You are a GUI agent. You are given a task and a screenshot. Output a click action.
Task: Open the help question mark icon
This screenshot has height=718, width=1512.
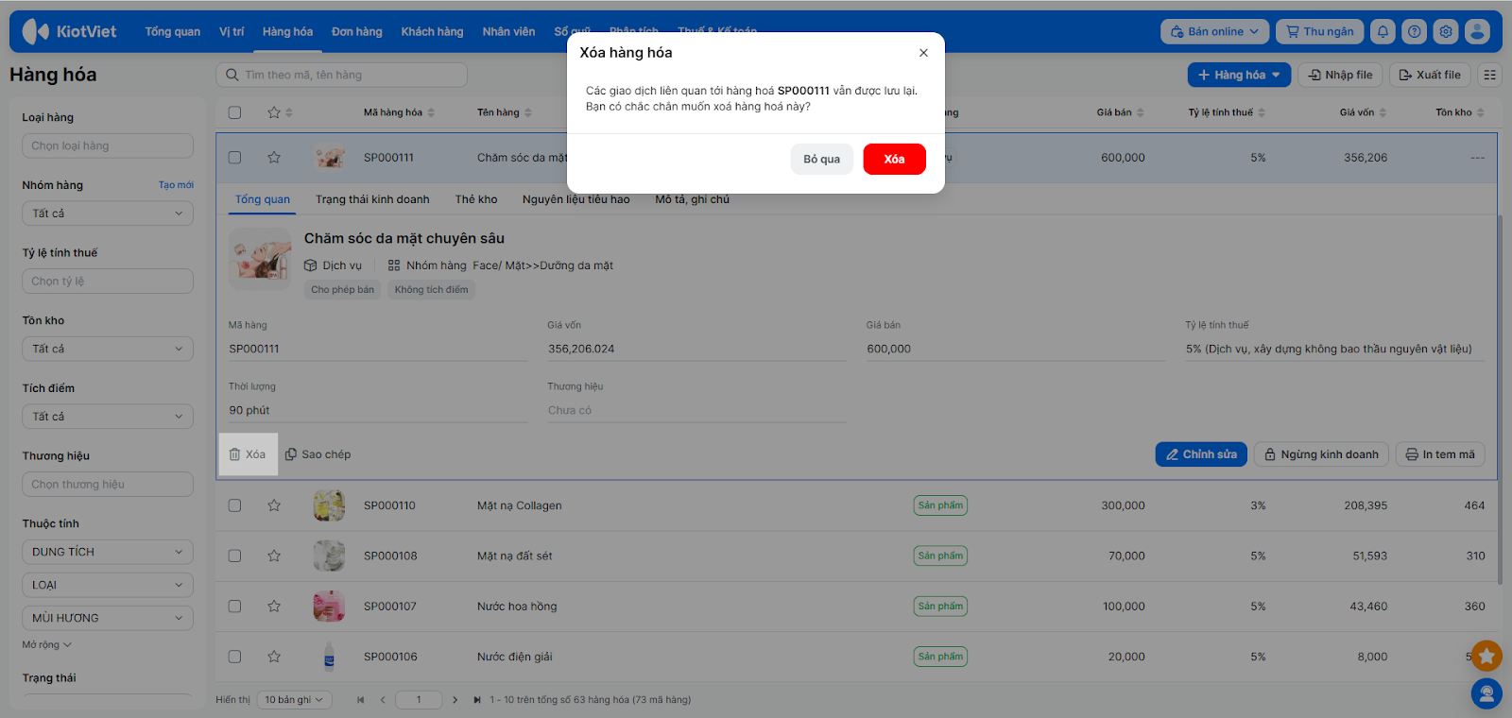coord(1414,31)
